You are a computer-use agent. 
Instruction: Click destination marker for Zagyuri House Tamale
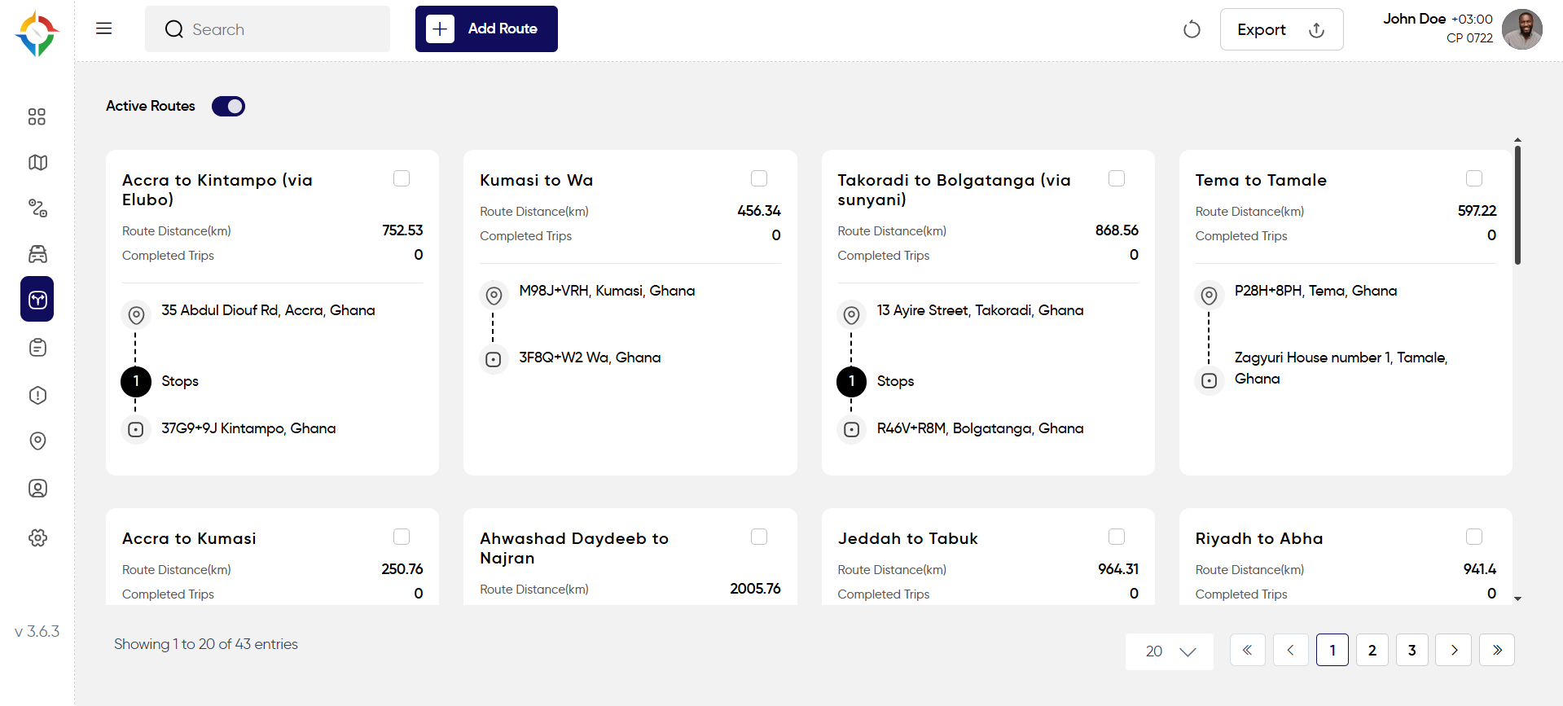(x=1209, y=380)
